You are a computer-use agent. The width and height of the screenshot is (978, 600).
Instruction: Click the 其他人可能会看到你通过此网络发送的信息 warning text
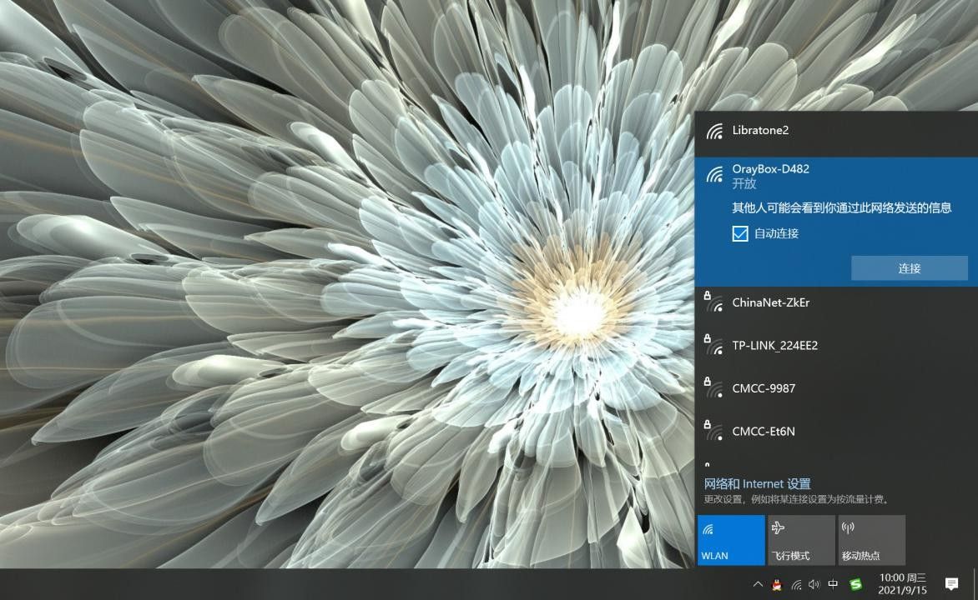tap(841, 208)
